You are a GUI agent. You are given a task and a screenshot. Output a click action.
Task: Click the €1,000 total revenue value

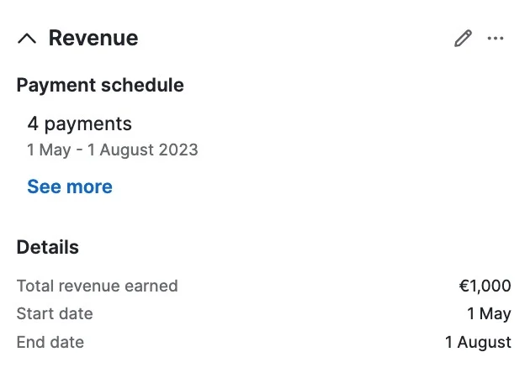485,286
